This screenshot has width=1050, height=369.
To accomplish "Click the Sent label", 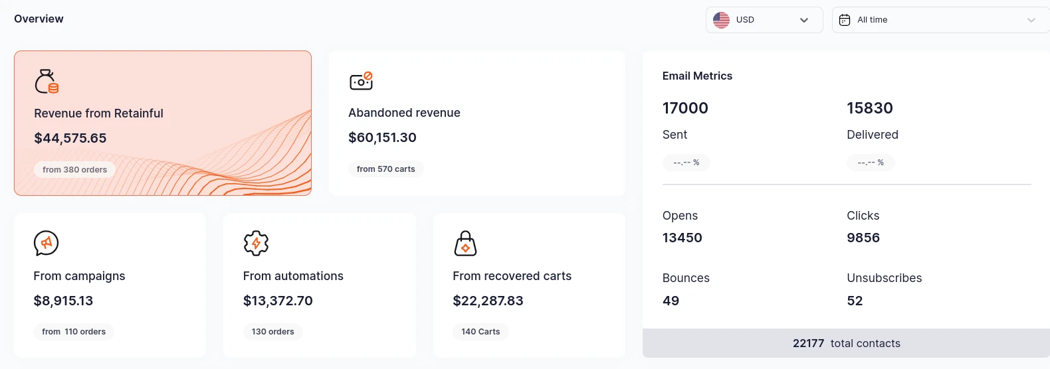I will pyautogui.click(x=675, y=135).
